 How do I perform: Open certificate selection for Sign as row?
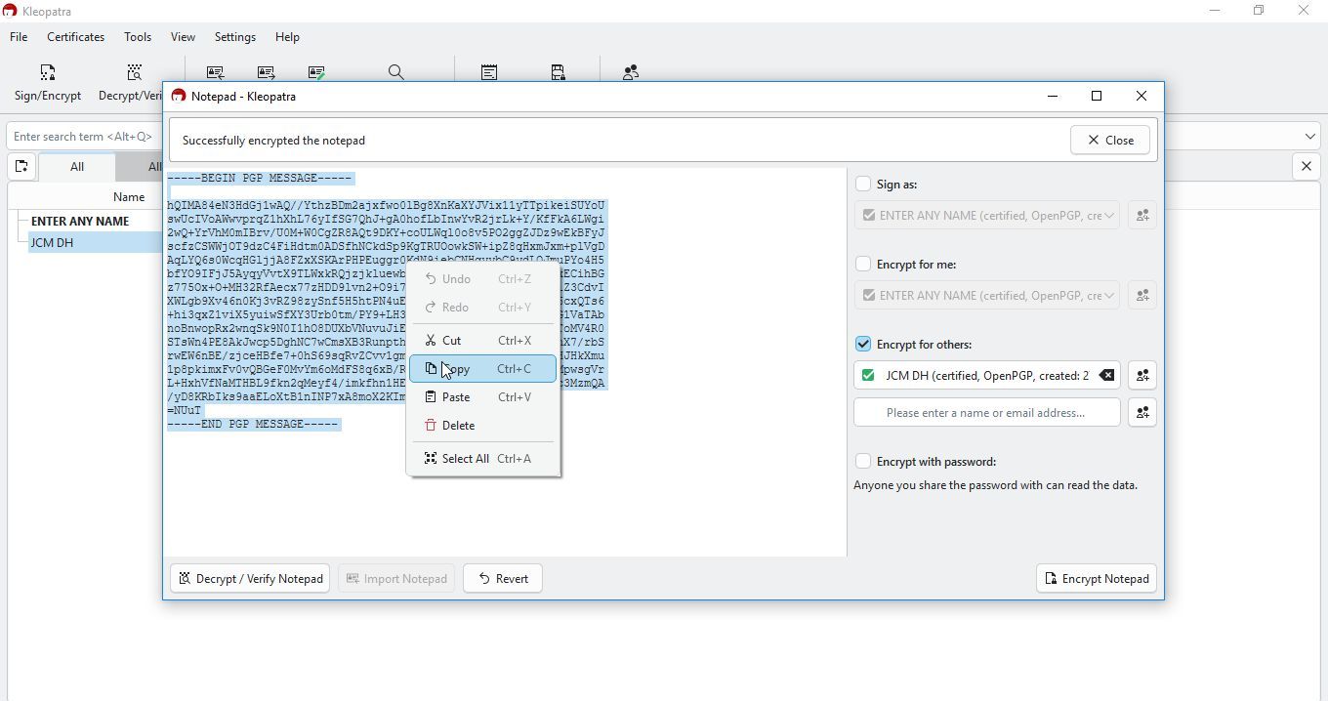pos(1142,216)
